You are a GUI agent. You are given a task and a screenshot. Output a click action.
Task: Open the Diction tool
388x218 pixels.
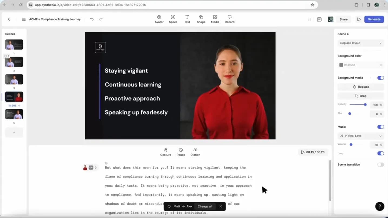195,152
